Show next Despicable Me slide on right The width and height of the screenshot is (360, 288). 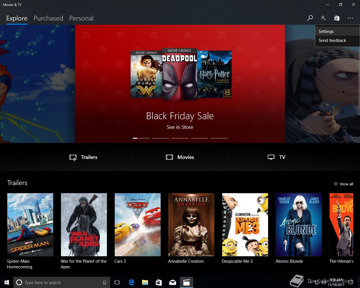tap(322, 84)
